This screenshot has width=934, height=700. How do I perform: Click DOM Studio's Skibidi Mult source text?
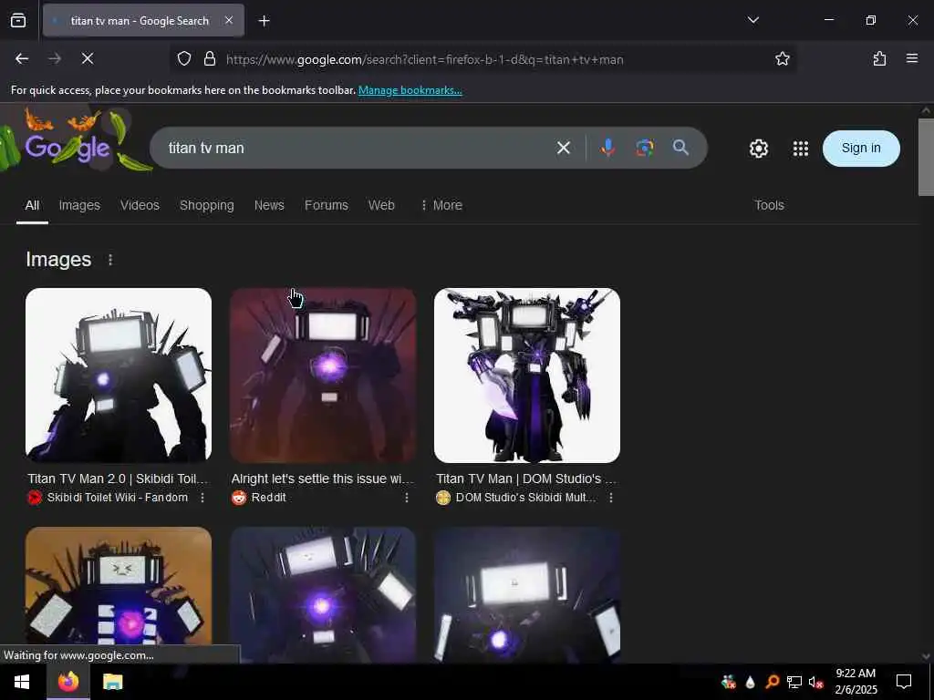(526, 498)
